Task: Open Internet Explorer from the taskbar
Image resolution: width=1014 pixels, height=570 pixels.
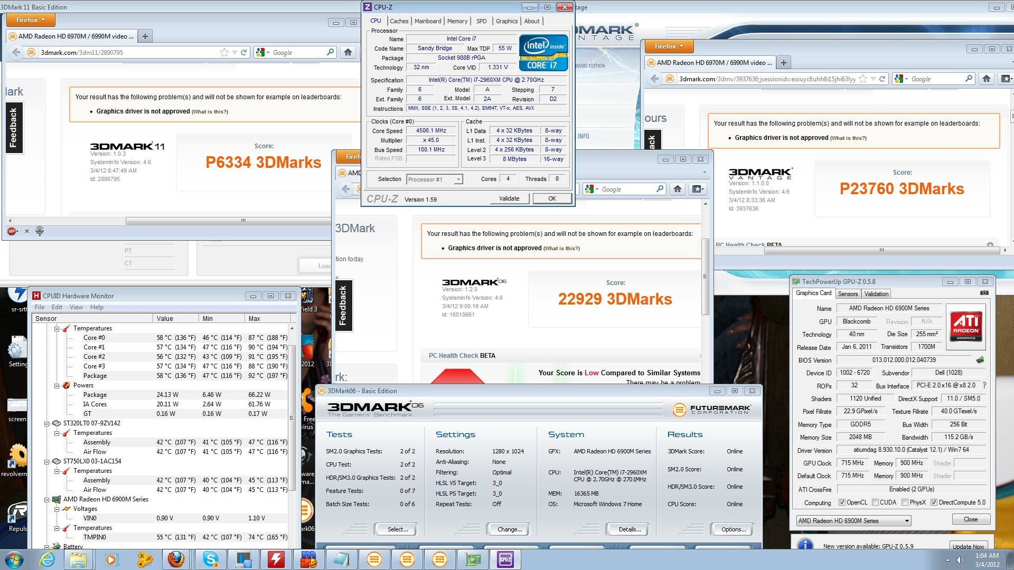Action: pos(46,559)
